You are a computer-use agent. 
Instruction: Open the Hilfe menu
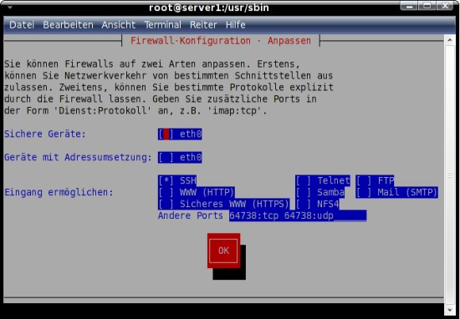pos(235,24)
